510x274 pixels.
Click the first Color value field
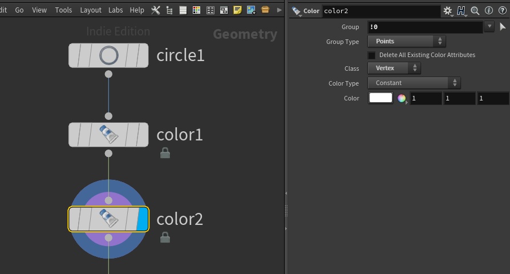pos(426,98)
